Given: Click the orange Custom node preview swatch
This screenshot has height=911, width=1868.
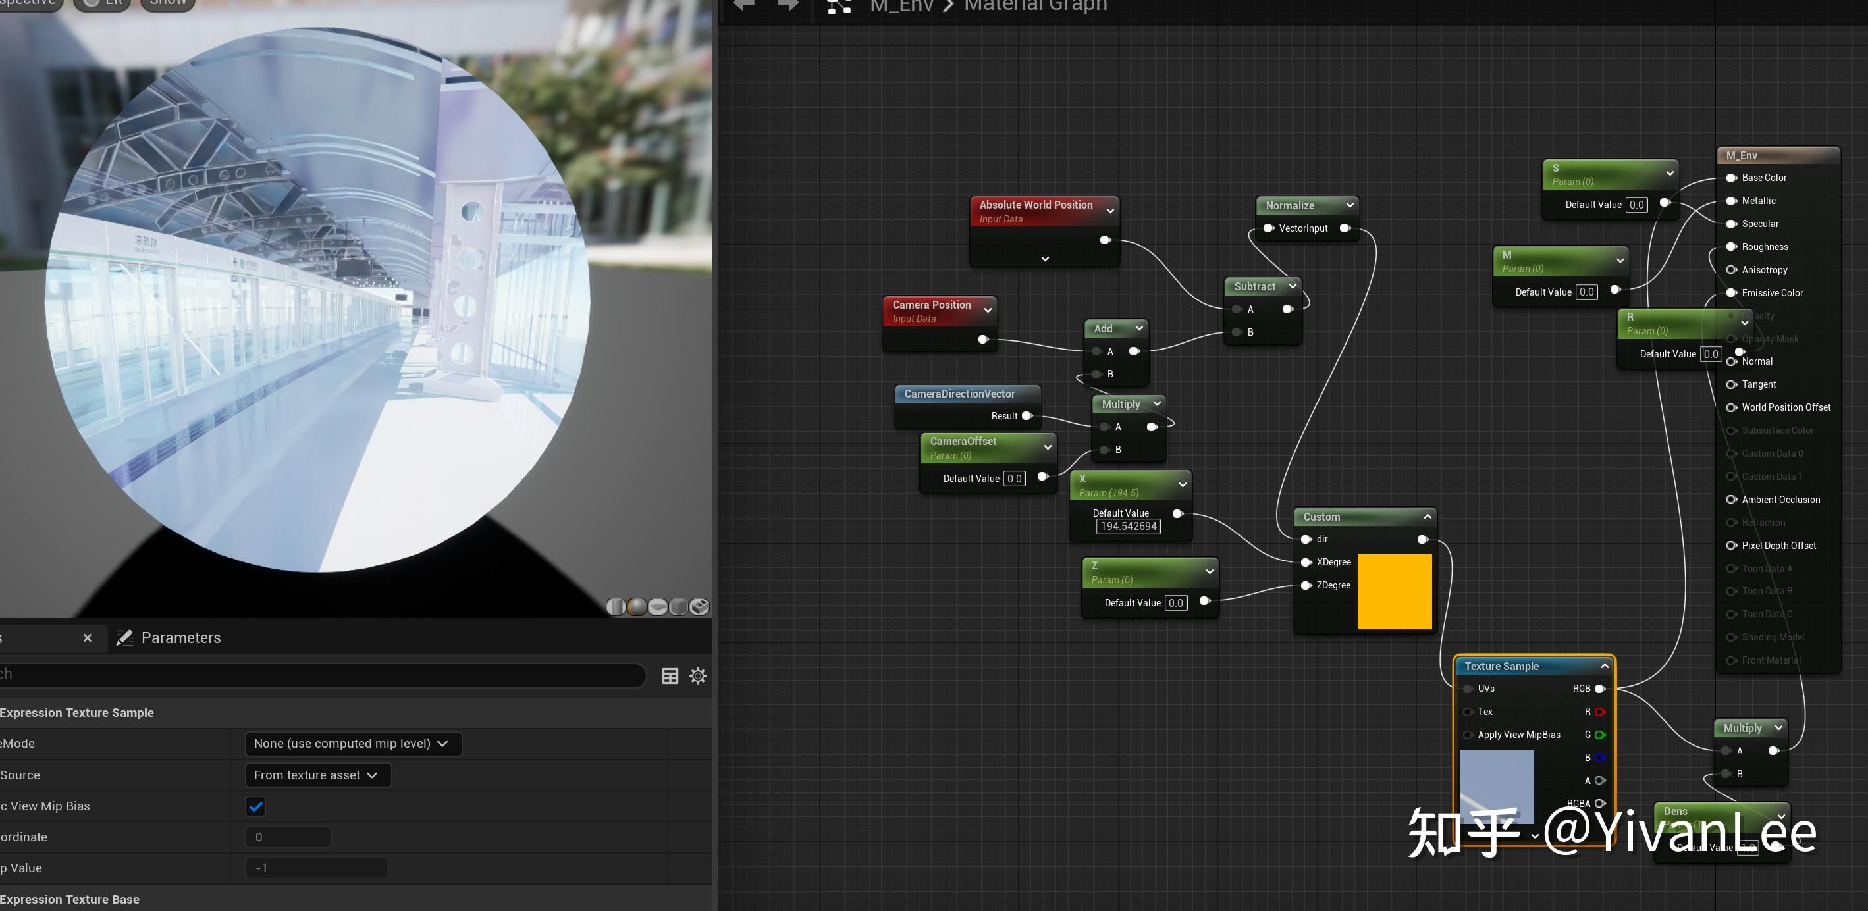Looking at the screenshot, I should tap(1394, 591).
